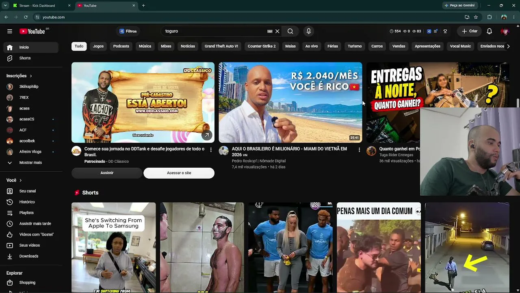This screenshot has height=293, width=520.
Task: Click the trophy icon in YouTube header
Action: pyautogui.click(x=445, y=31)
